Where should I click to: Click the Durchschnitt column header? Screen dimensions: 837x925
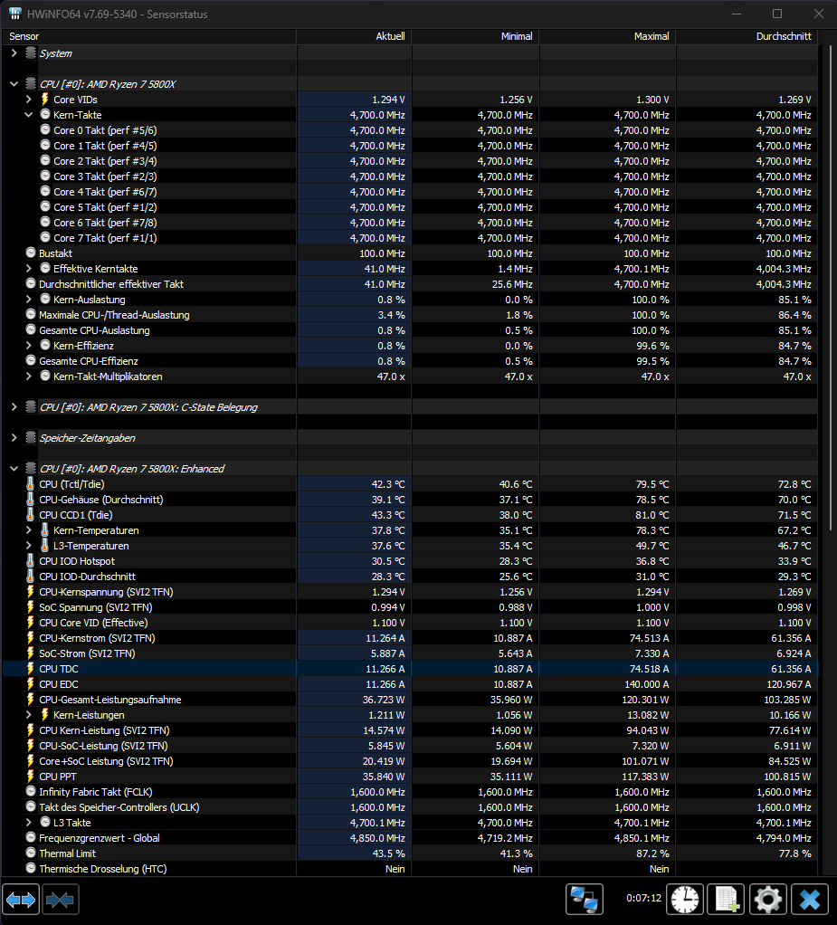(x=747, y=36)
